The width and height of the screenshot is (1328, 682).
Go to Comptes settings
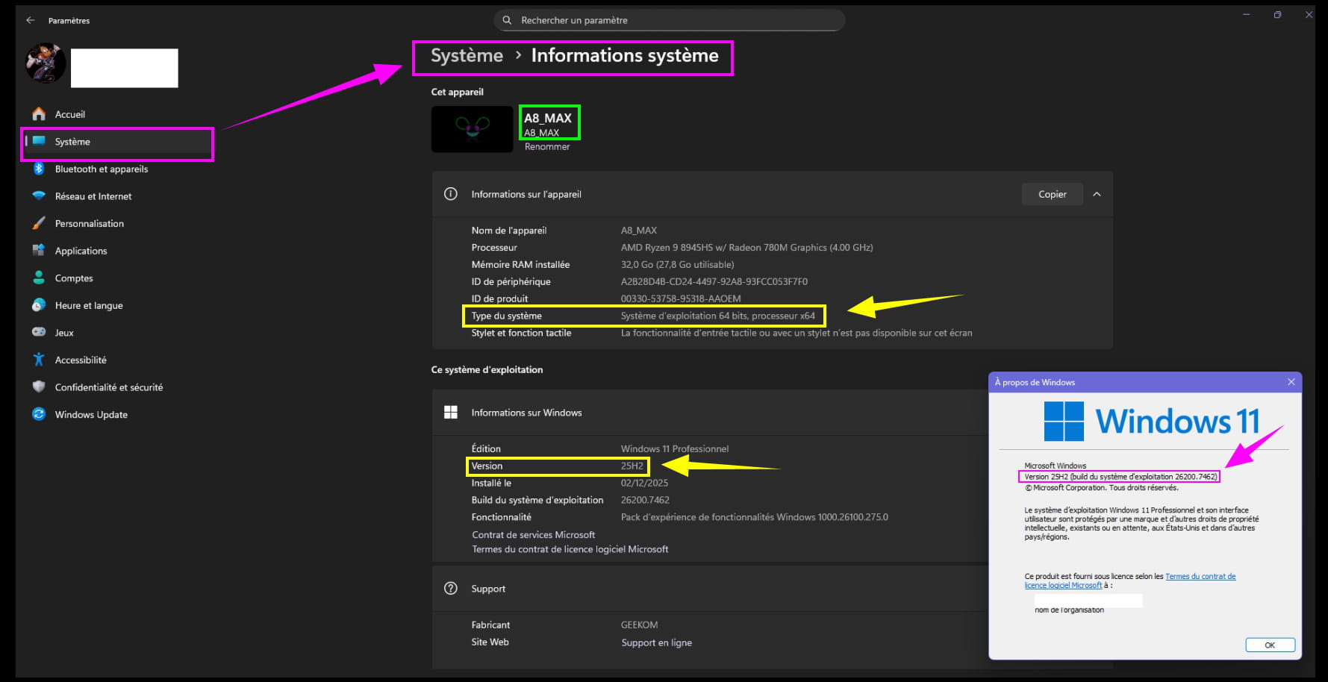(x=73, y=278)
